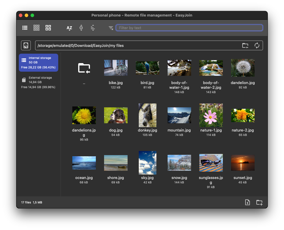Click the storage drive icon button

coord(26,45)
